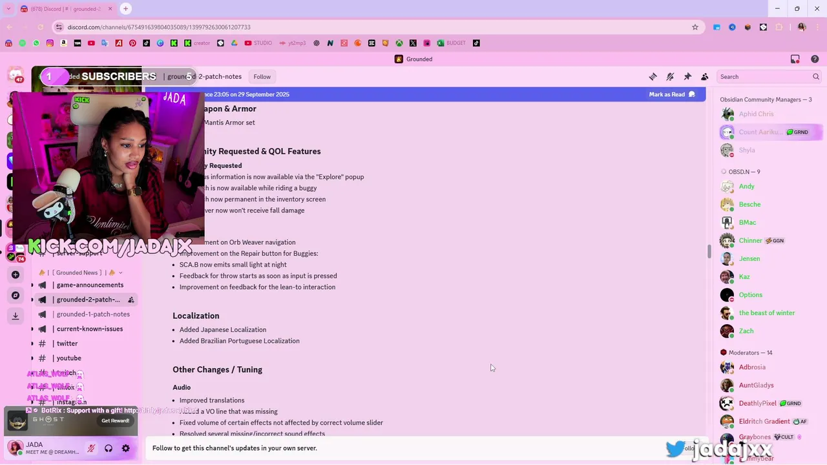
Task: Open Discover servers compass icon
Action: [16, 295]
